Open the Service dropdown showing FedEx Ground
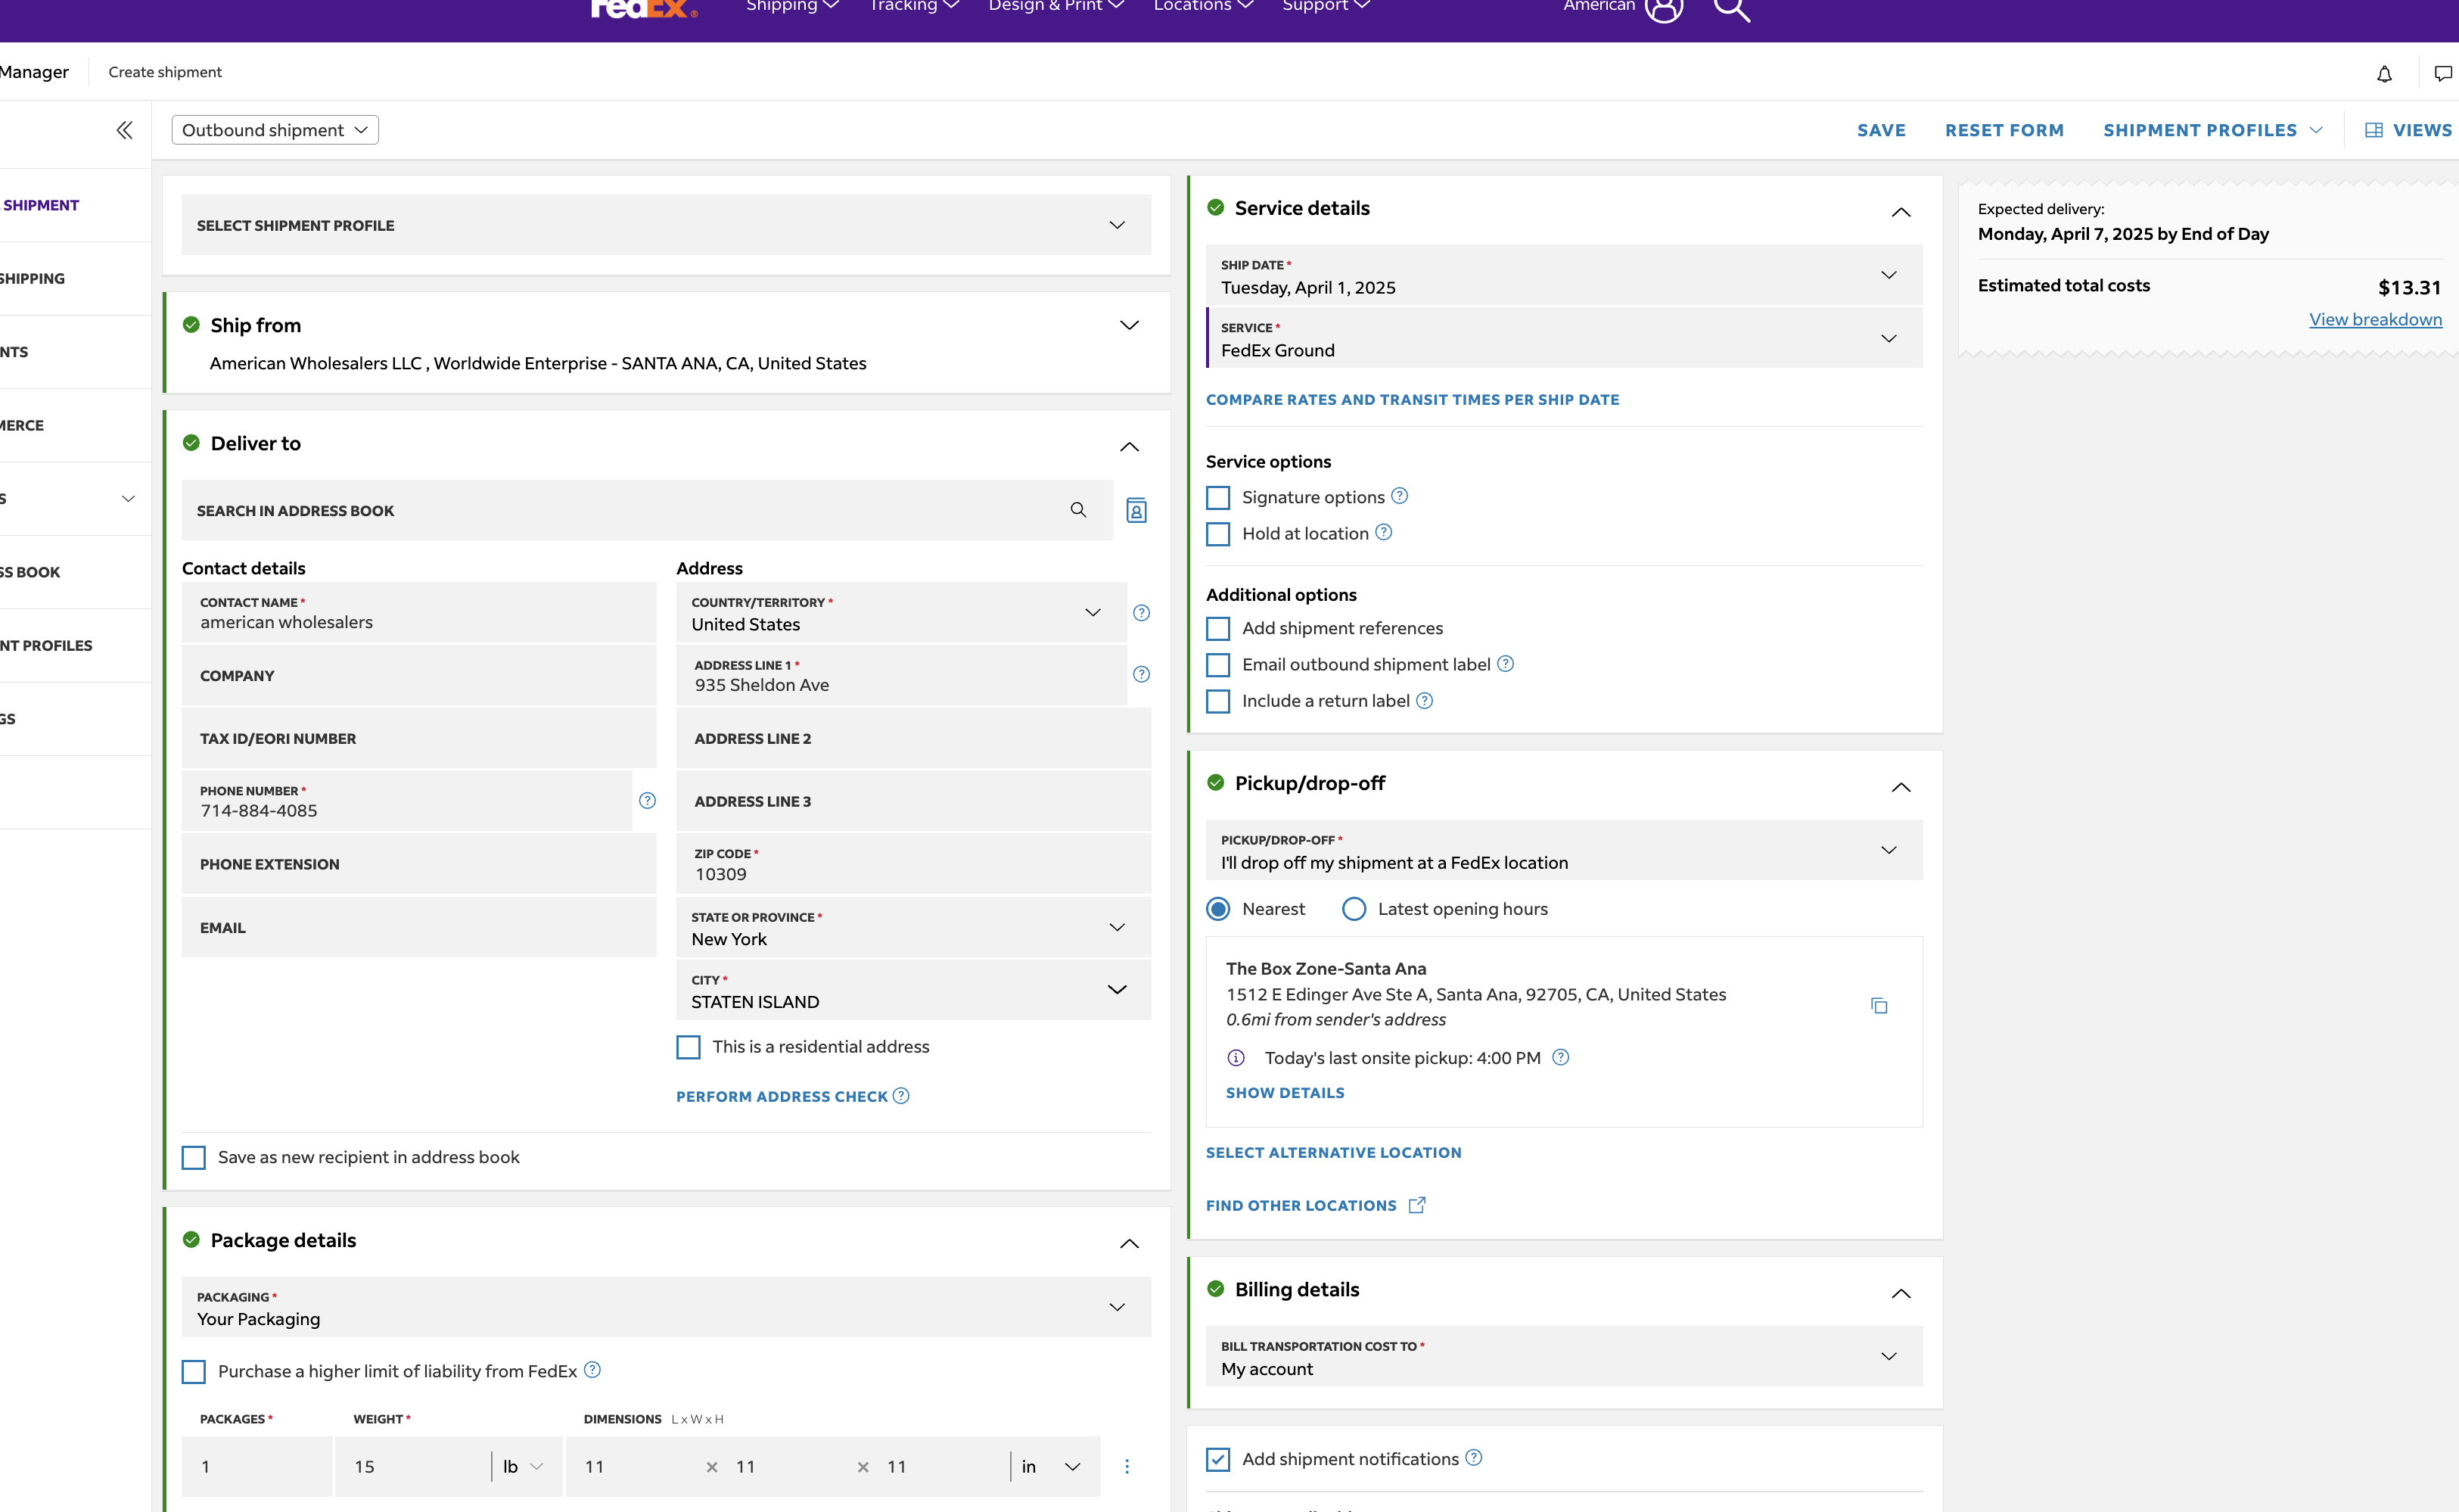The height and width of the screenshot is (1512, 2459). pos(1563,338)
